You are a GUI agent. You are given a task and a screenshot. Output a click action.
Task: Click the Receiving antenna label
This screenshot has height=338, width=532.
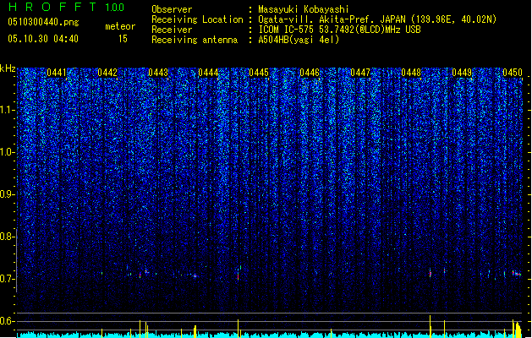195,40
